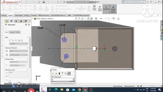This screenshot has width=163, height=92.
Task: Open Google Chrome from taskbar
Action: tap(79, 90)
